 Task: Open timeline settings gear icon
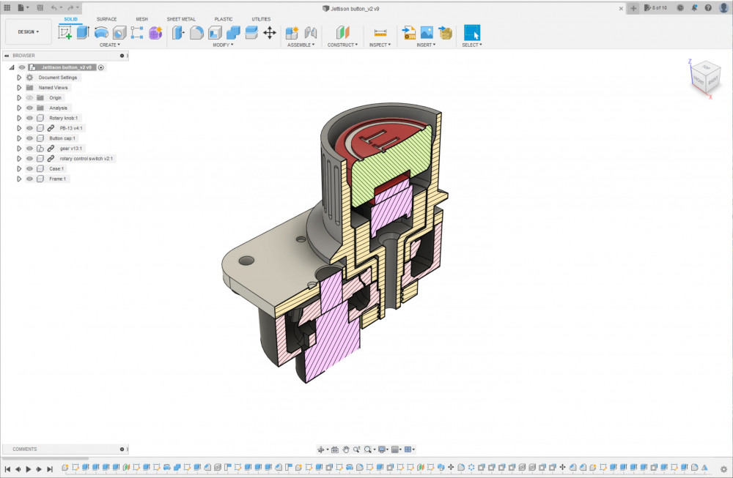[724, 468]
